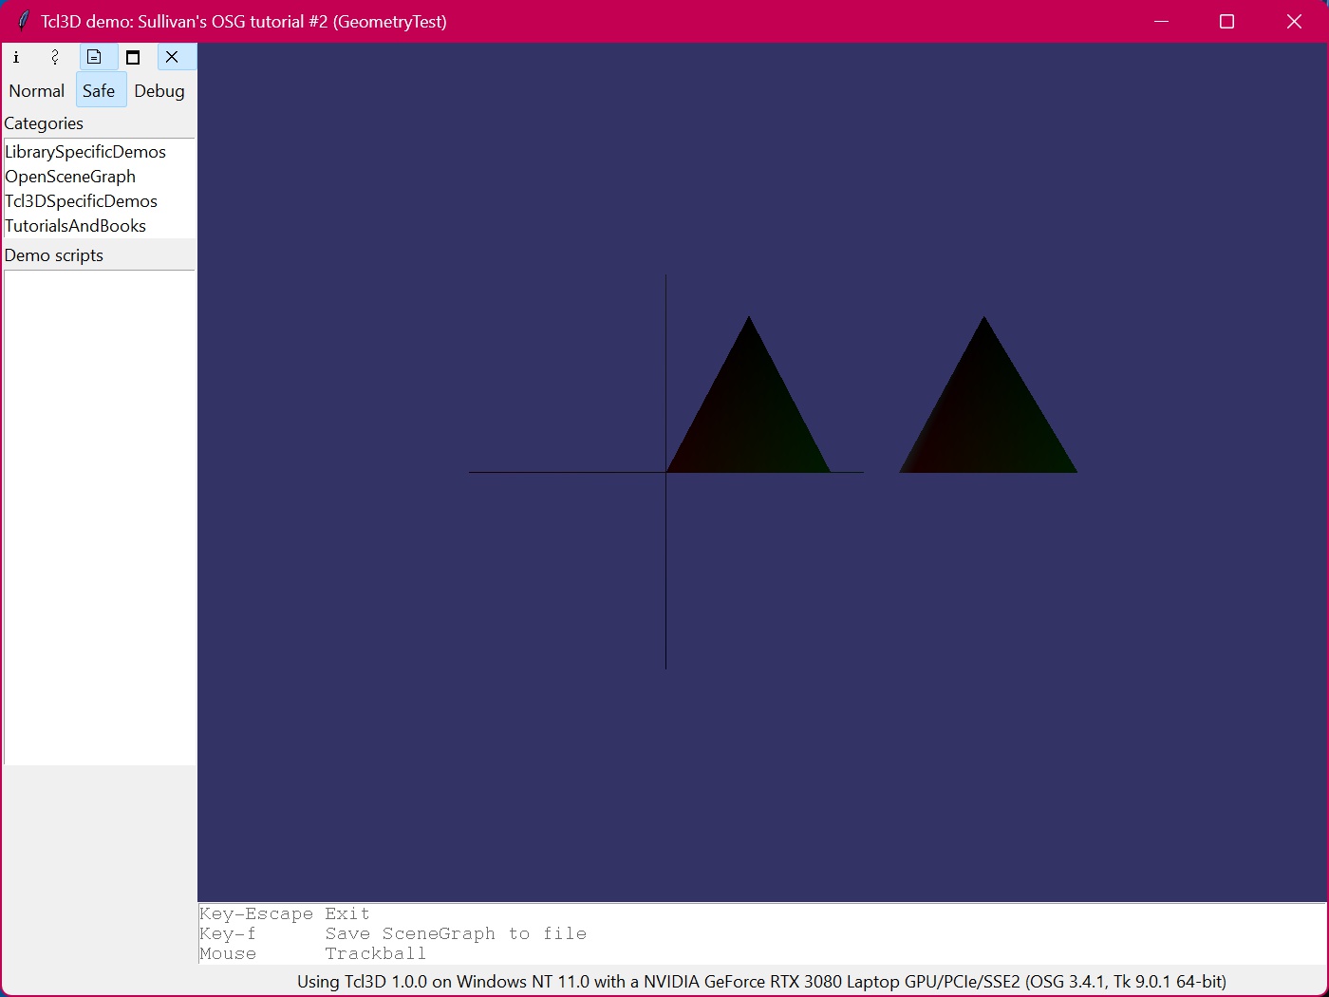The height and width of the screenshot is (997, 1329).
Task: Click the X icon in the demo toolbar
Action: tap(172, 57)
